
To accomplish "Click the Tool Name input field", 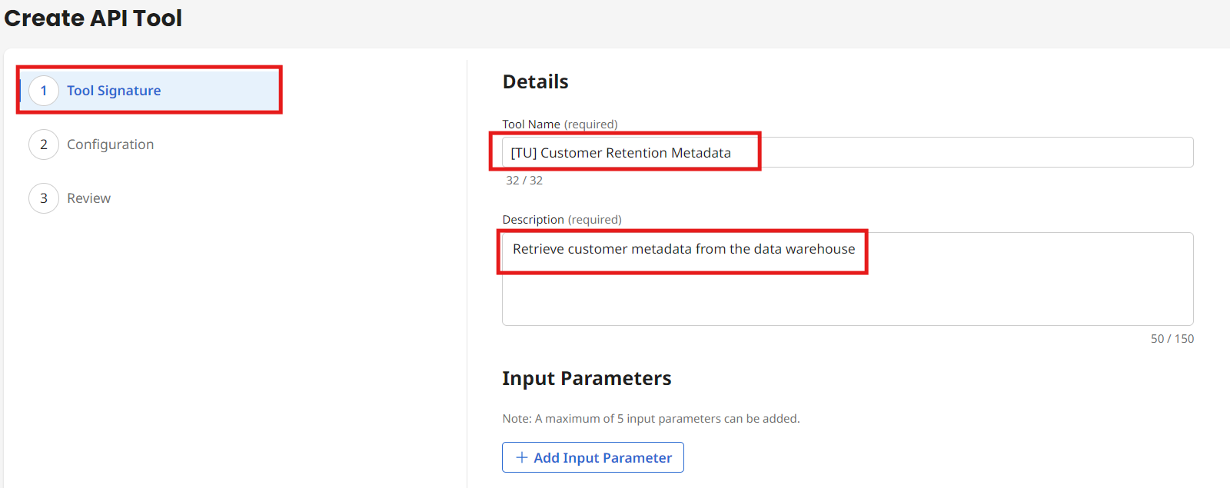I will click(x=846, y=152).
